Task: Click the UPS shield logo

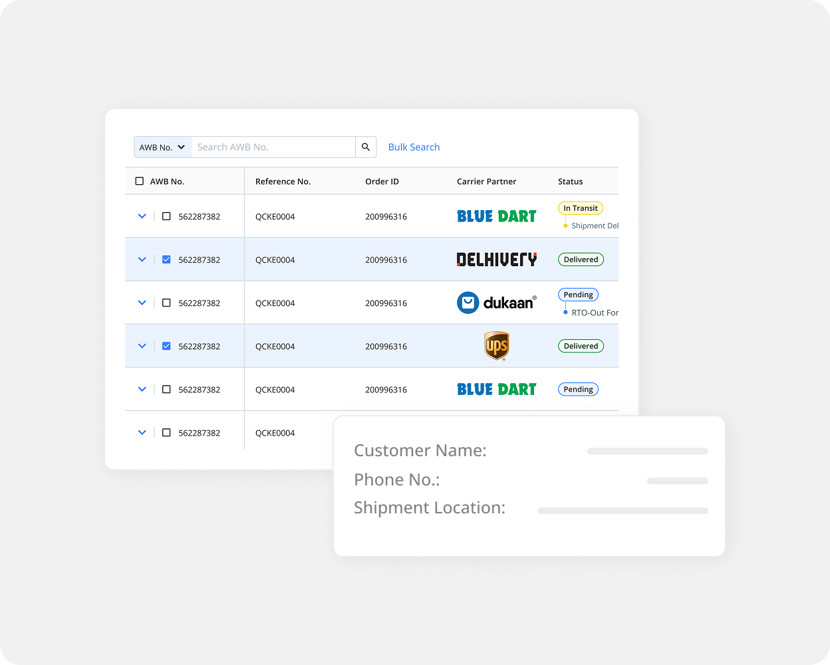Action: pos(496,346)
